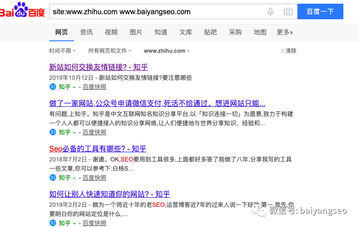Open the 时间不限 time filter dropdown
Image resolution: width=359 pixels, height=227 pixels.
(62, 51)
